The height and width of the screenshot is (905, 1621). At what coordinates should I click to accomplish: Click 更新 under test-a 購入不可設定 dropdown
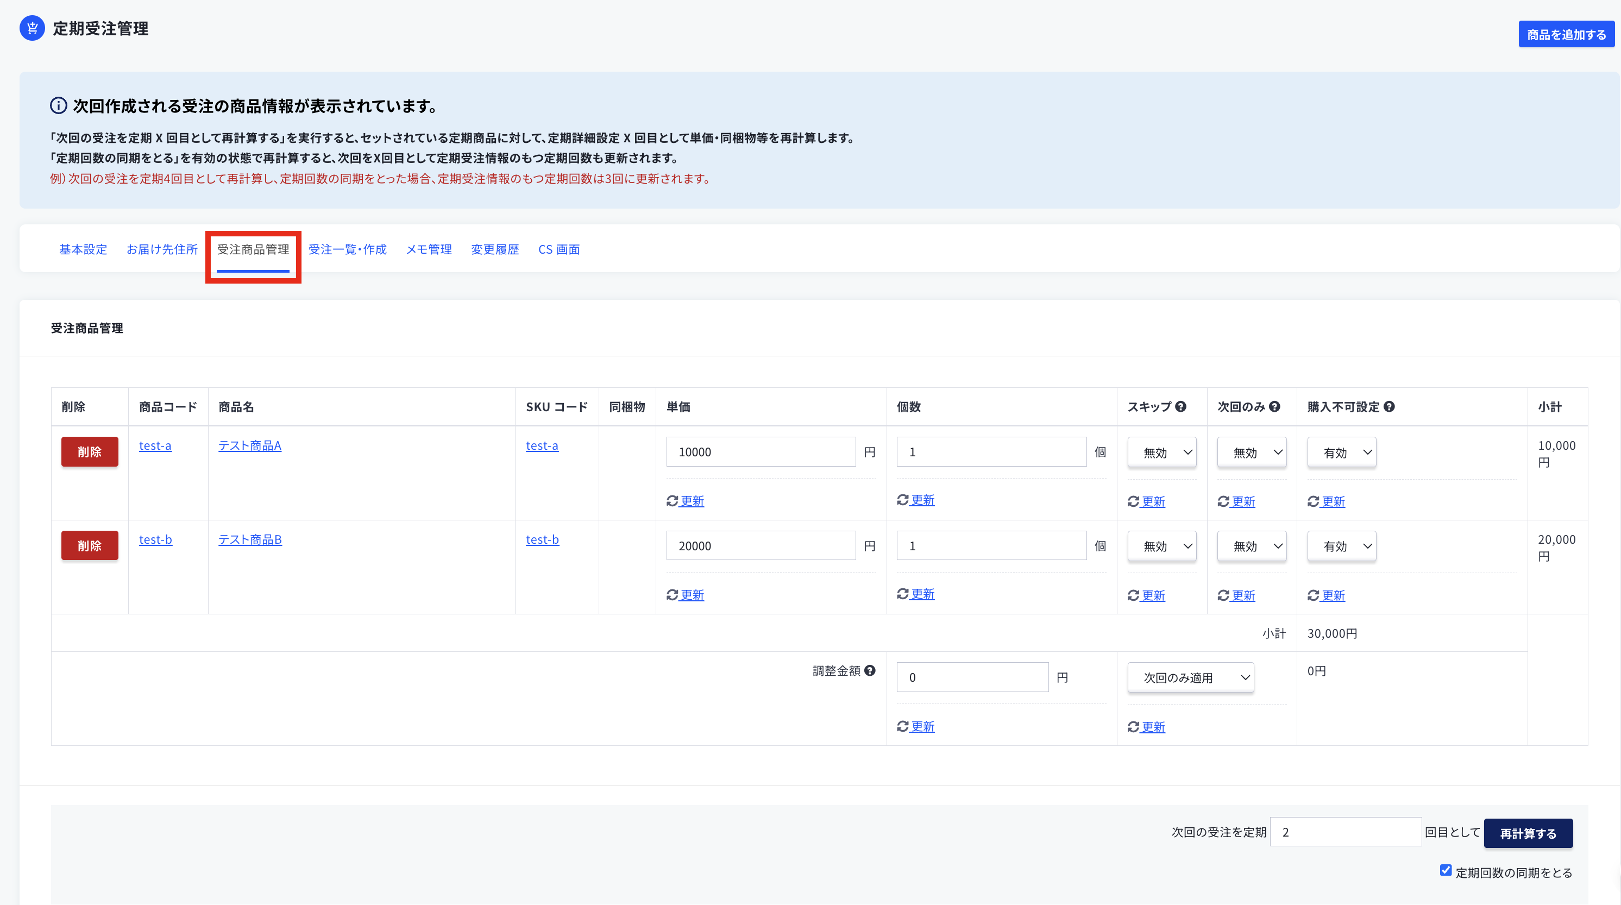tap(1327, 501)
